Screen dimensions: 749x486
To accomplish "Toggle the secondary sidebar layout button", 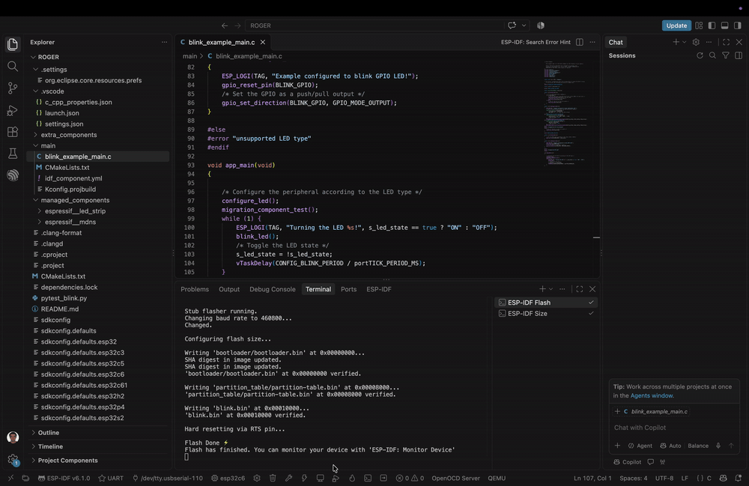I will point(738,25).
